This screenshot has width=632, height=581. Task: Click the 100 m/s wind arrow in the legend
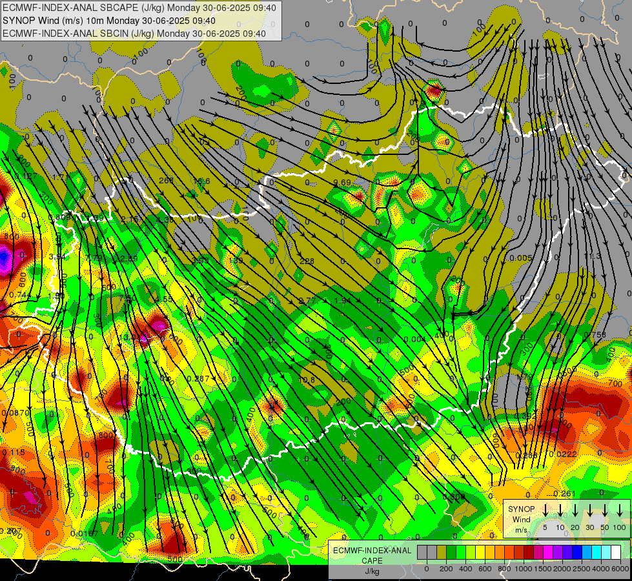click(x=620, y=511)
